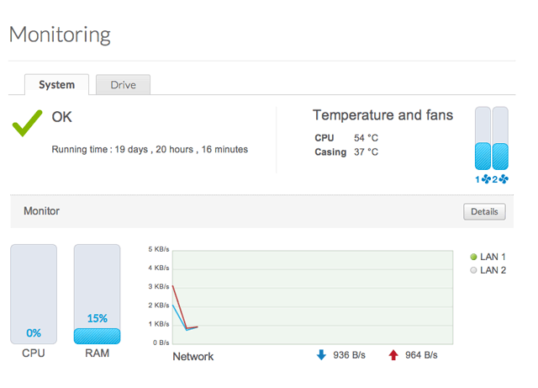
Task: Click the CPU usage gauge bar
Action: 34,294
